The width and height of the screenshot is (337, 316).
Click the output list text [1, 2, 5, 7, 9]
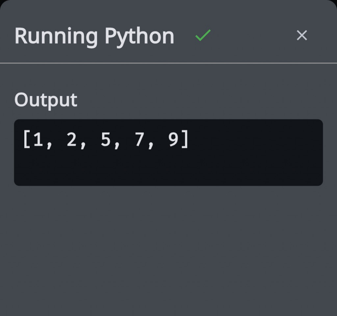tap(106, 140)
